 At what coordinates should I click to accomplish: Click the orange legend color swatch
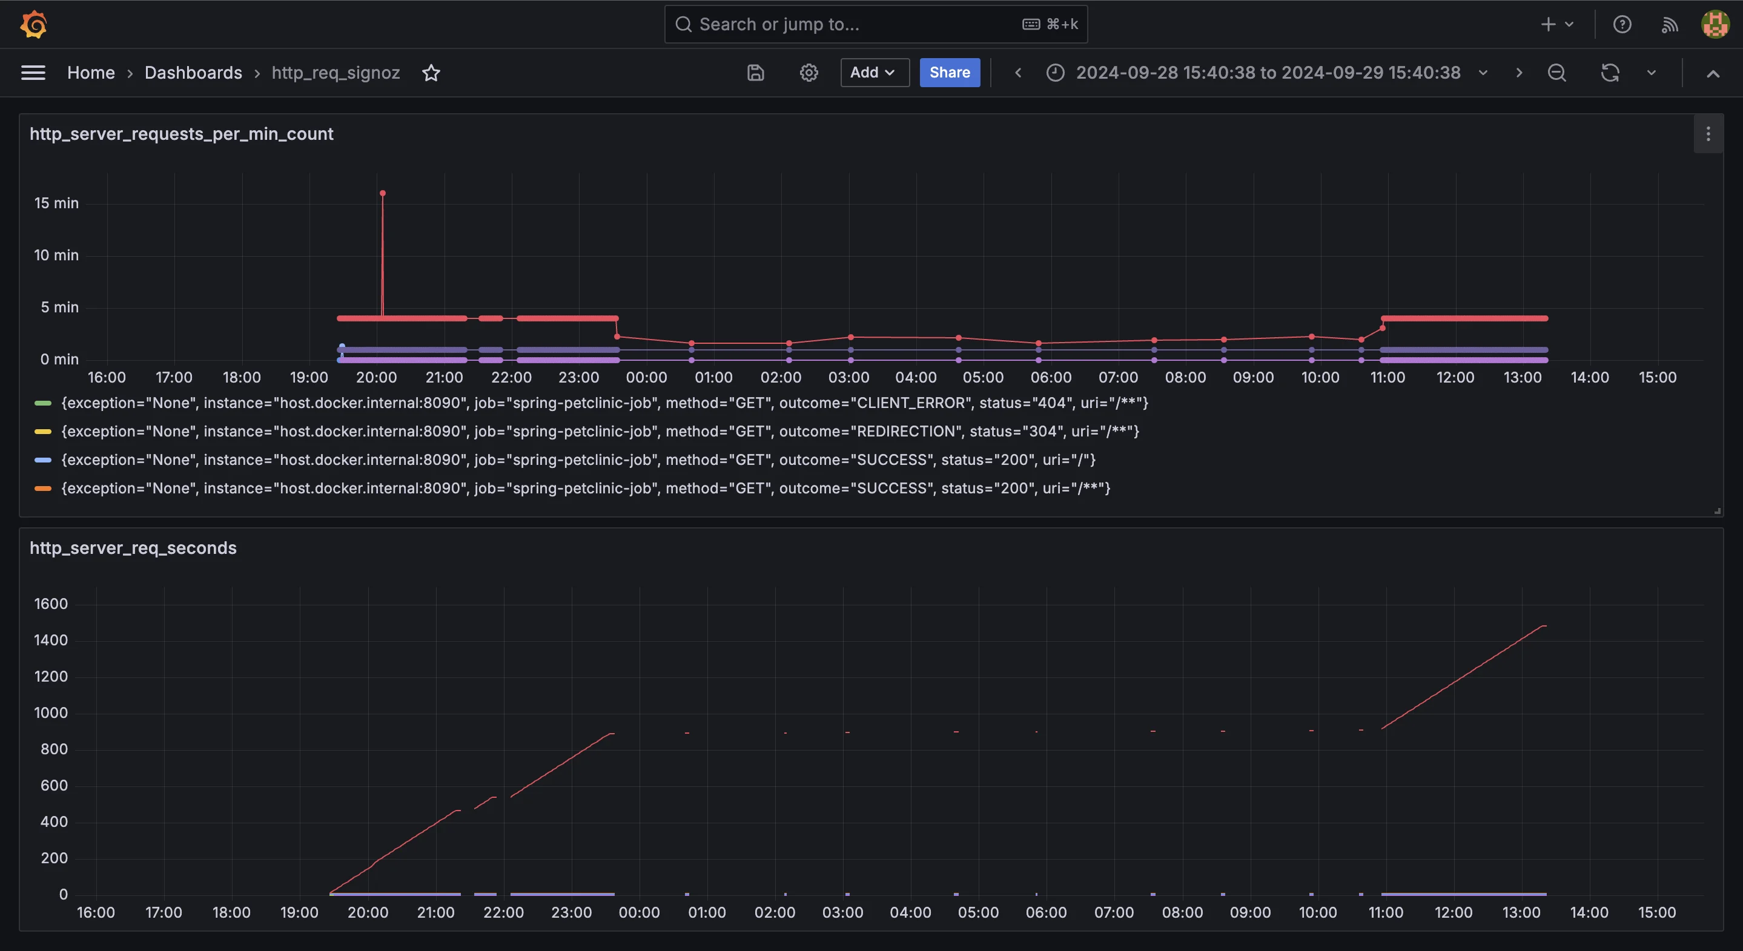42,489
